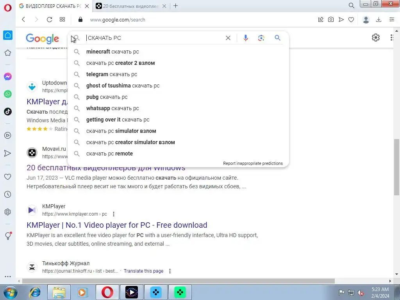
Task: Click the search tabs magnifier icon
Action: pyautogui.click(x=351, y=5)
